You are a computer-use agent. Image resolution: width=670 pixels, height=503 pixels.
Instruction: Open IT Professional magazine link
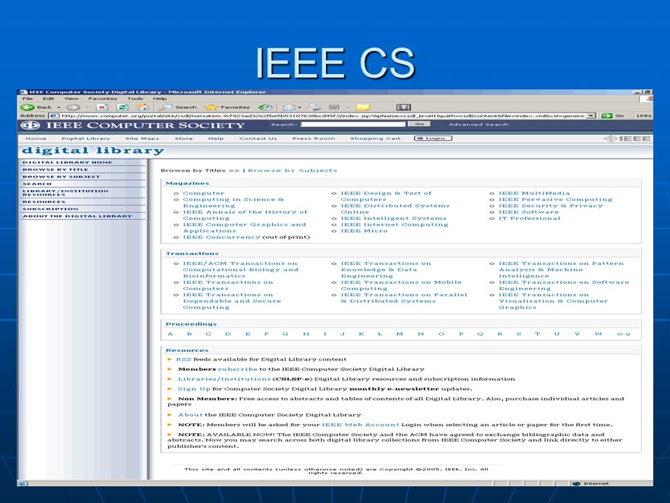[530, 218]
